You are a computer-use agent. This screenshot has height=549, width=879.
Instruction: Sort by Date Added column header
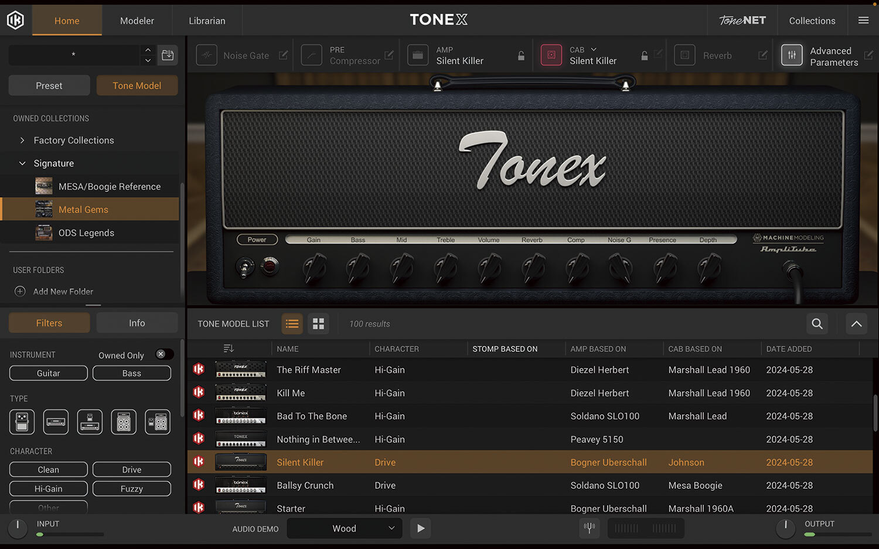[789, 349]
